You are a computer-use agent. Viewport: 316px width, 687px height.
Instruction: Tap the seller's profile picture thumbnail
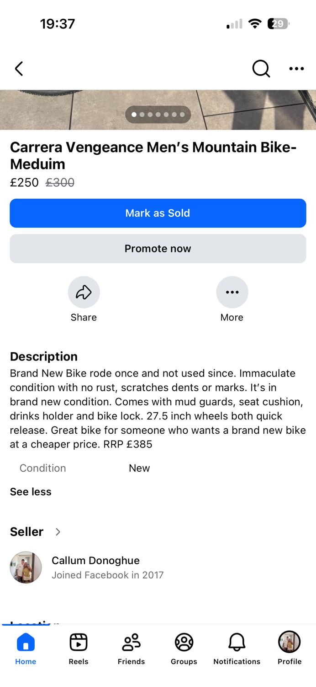coord(26,567)
